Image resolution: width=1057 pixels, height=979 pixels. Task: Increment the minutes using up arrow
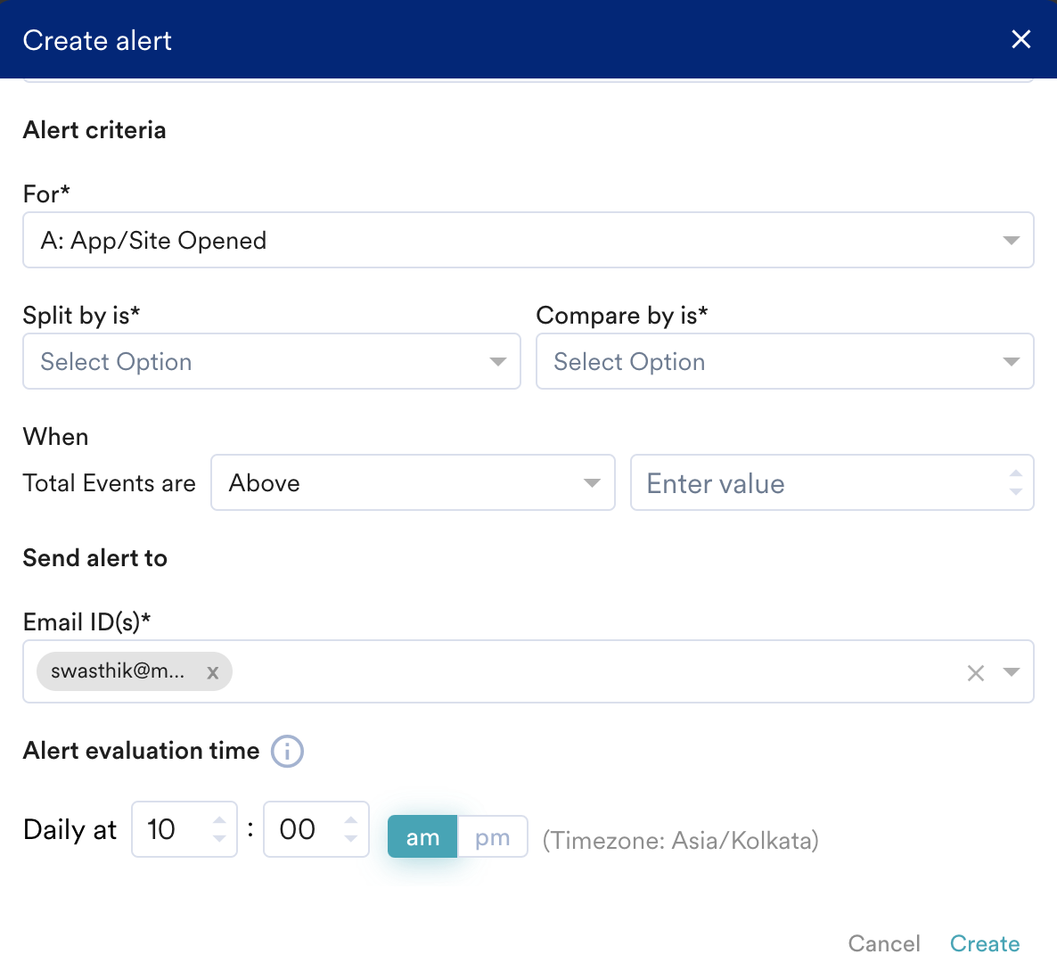click(x=351, y=820)
